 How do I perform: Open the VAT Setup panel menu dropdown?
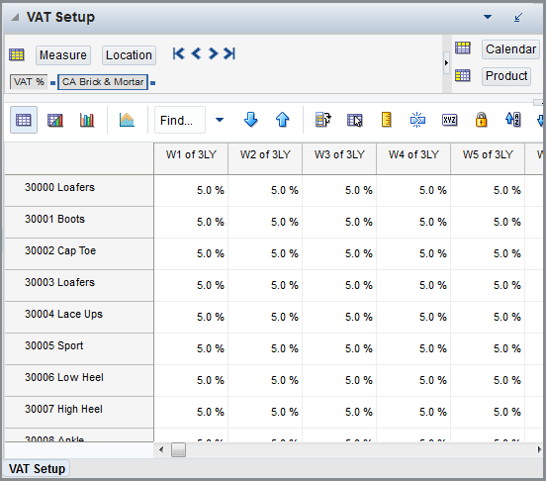pos(488,17)
